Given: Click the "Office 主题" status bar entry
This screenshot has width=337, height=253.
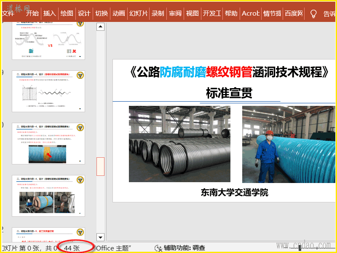Looking at the screenshot, I should 113,248.
